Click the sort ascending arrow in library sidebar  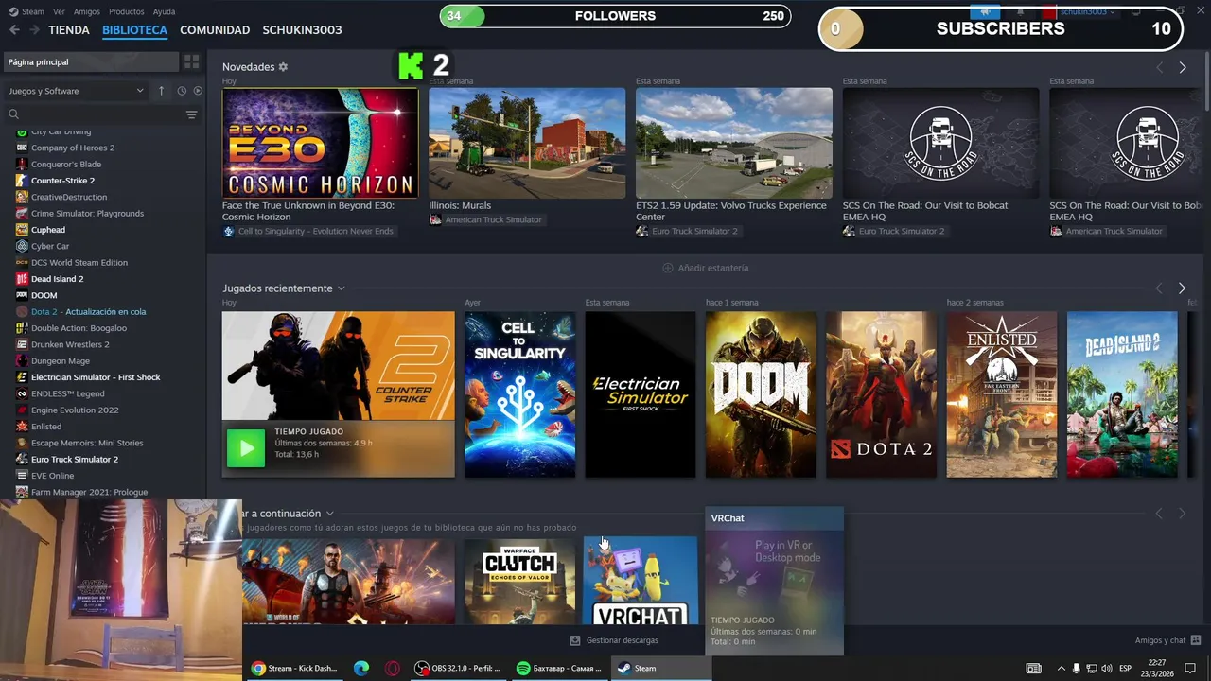click(161, 91)
